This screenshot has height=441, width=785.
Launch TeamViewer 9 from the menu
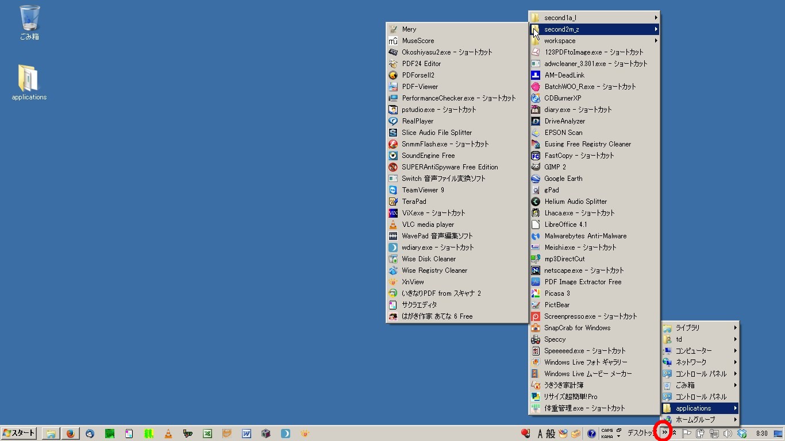[x=457, y=190]
